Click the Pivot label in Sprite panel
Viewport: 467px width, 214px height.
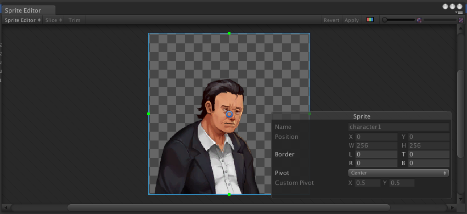(x=282, y=173)
